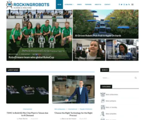
Task: Open the dark-haired woman with microphone thumbnail
Action: coord(122,50)
